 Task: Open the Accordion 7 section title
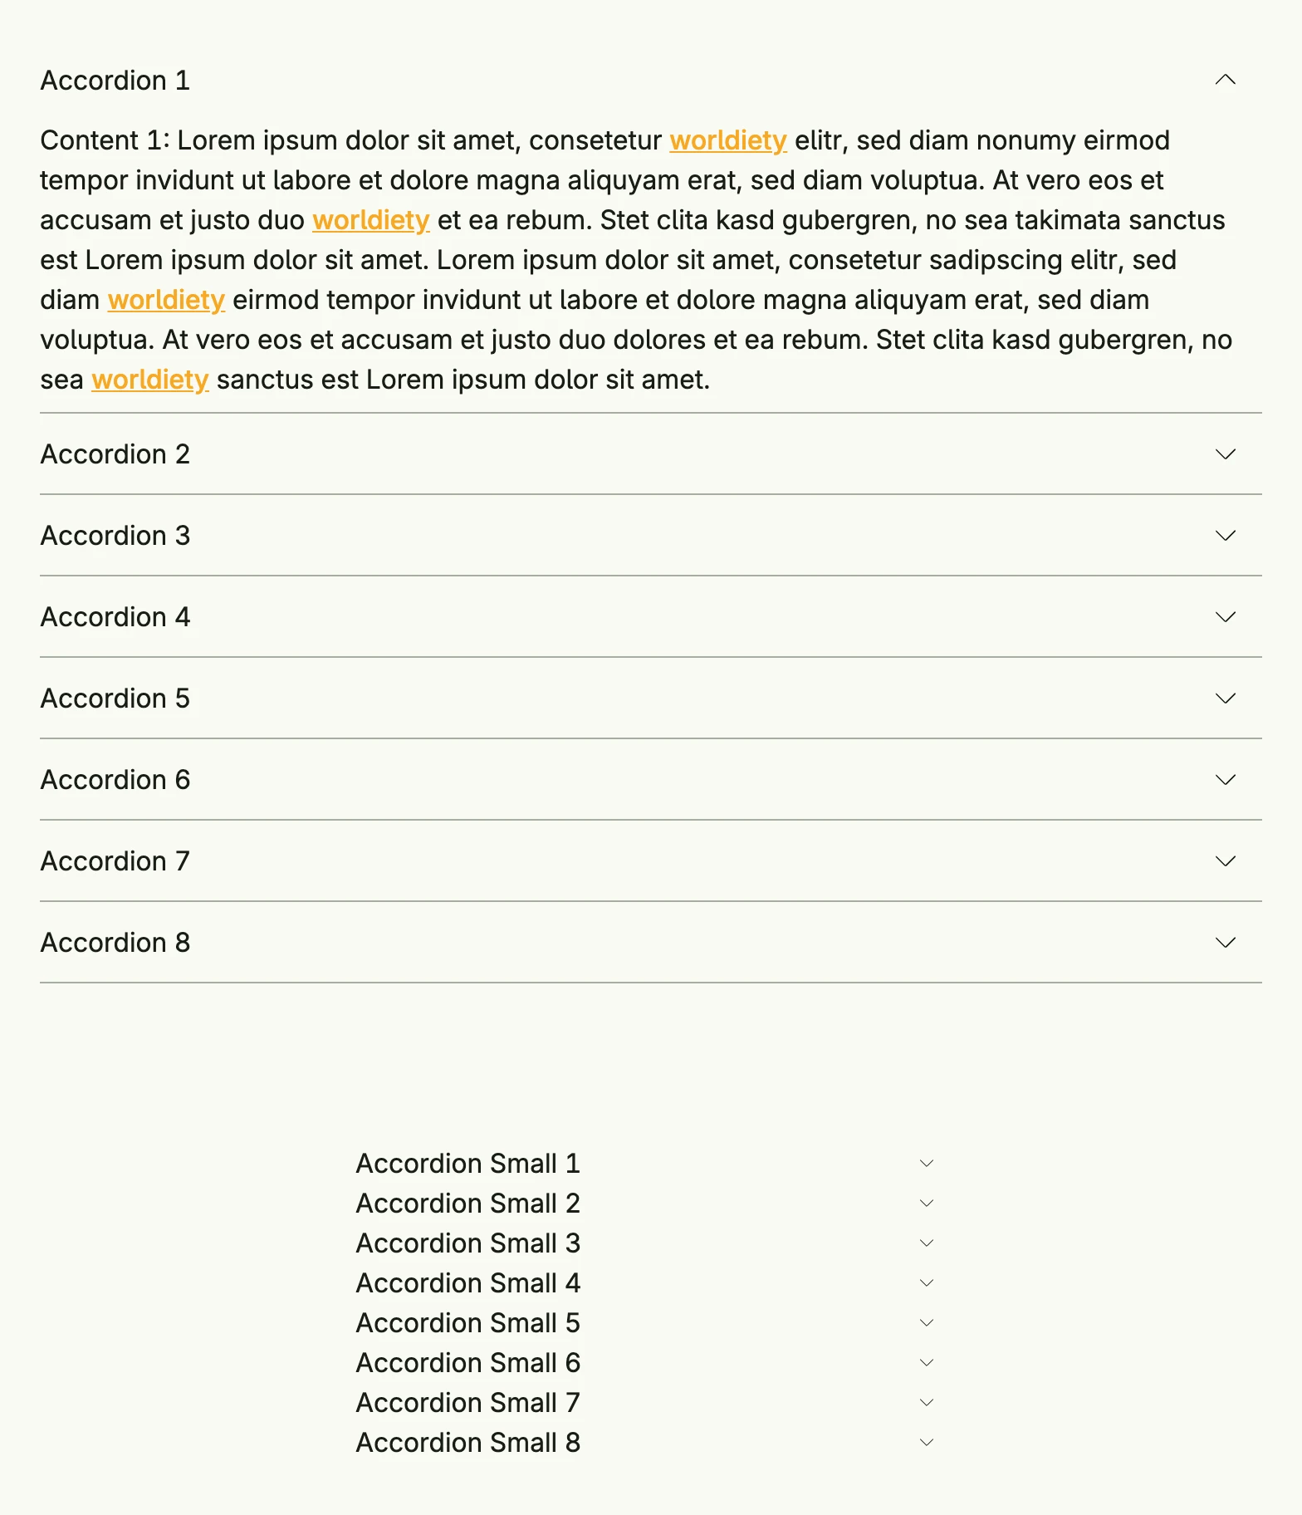[x=115, y=861]
